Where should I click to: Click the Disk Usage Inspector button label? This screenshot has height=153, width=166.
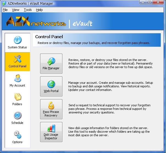coord(51,137)
